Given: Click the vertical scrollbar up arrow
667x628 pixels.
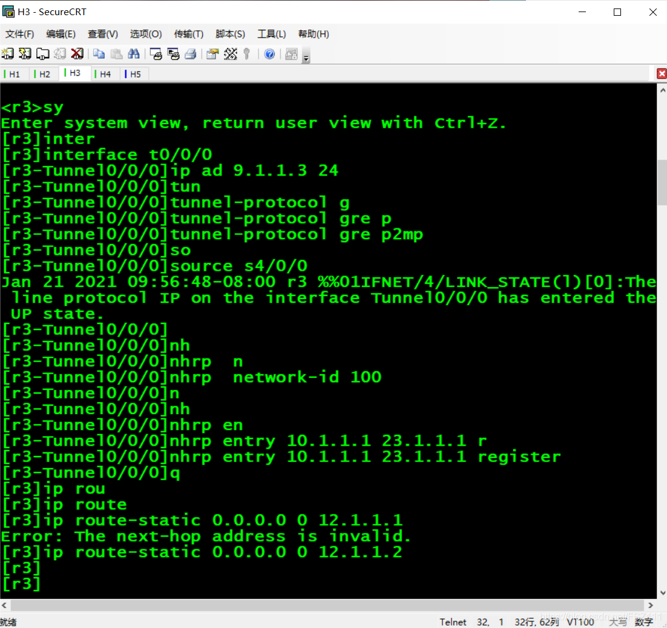Looking at the screenshot, I should (x=662, y=90).
